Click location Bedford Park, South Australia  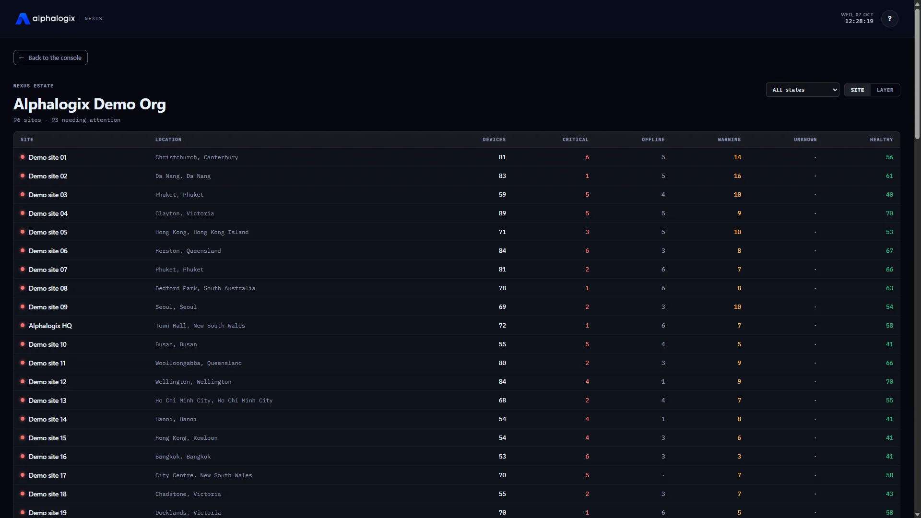(205, 288)
